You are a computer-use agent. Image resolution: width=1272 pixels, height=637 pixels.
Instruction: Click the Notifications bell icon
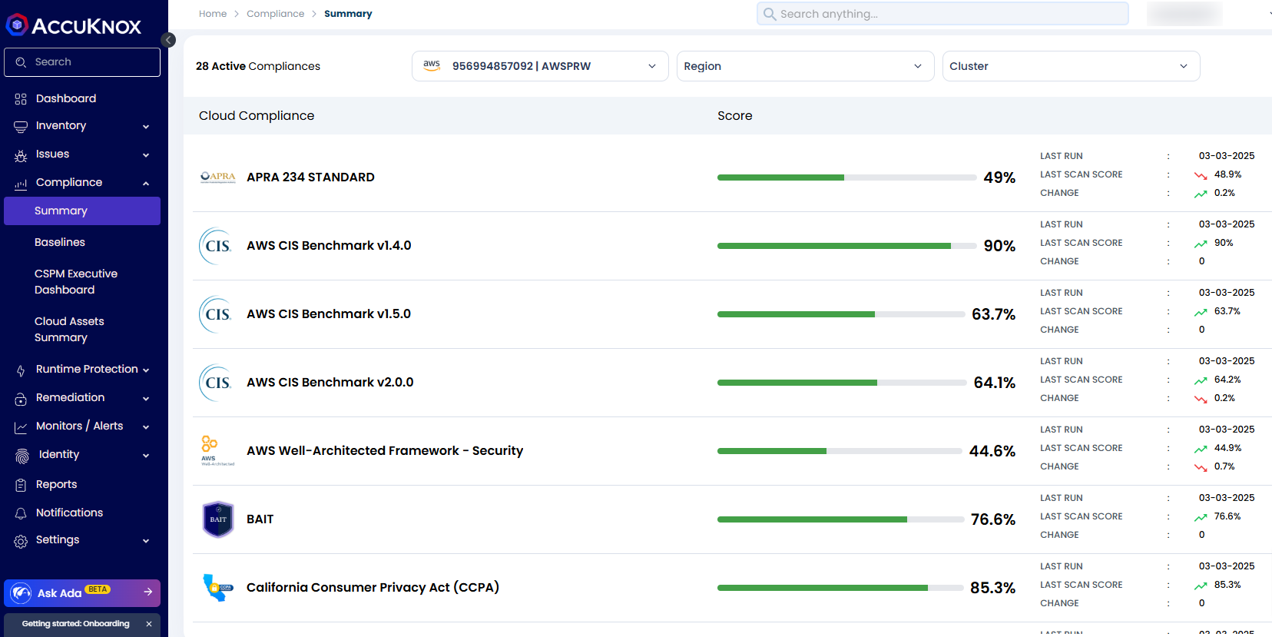coord(21,513)
